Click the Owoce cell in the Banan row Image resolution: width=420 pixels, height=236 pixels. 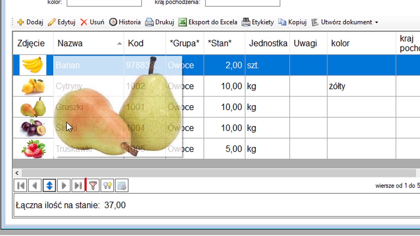click(x=185, y=65)
